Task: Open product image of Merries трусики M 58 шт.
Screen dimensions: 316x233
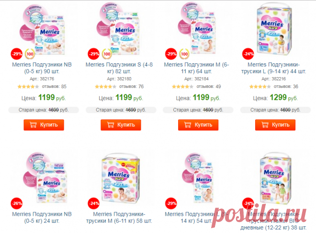Action: pos(121,178)
